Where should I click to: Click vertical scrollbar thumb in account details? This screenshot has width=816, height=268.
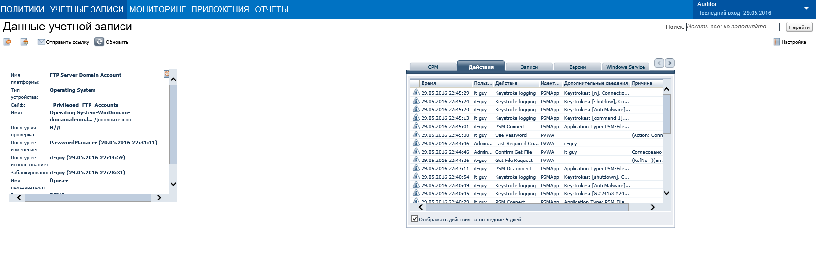[x=173, y=124]
